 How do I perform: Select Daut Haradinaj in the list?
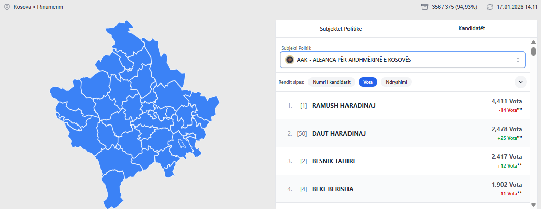click(402, 133)
